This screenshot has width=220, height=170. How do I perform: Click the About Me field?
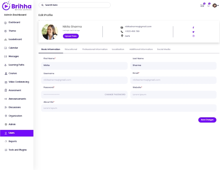pyautogui.click(x=129, y=108)
